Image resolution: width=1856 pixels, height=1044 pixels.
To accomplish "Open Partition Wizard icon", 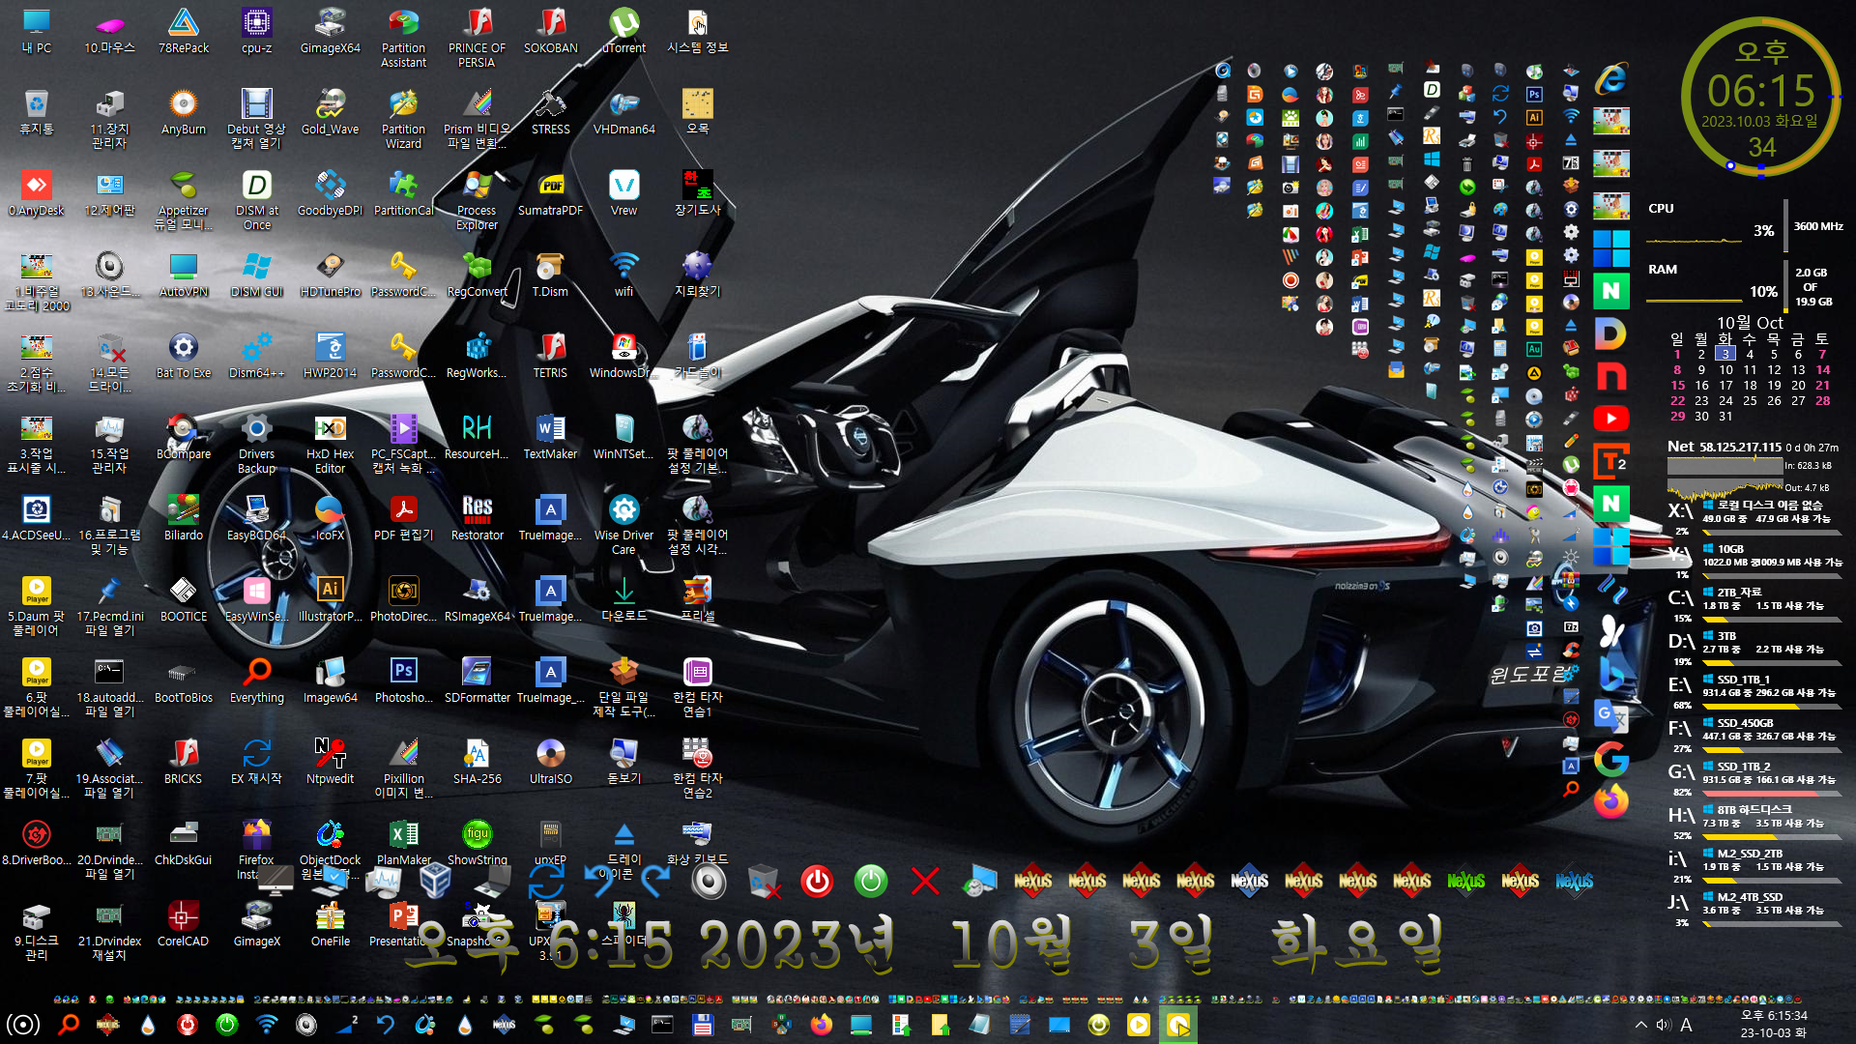I will point(403,119).
